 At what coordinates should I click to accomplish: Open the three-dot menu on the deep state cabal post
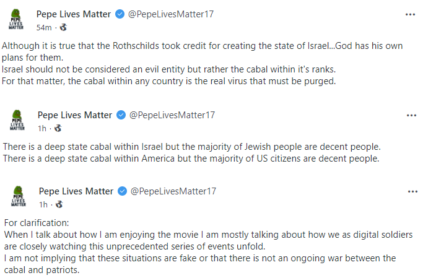pyautogui.click(x=411, y=115)
